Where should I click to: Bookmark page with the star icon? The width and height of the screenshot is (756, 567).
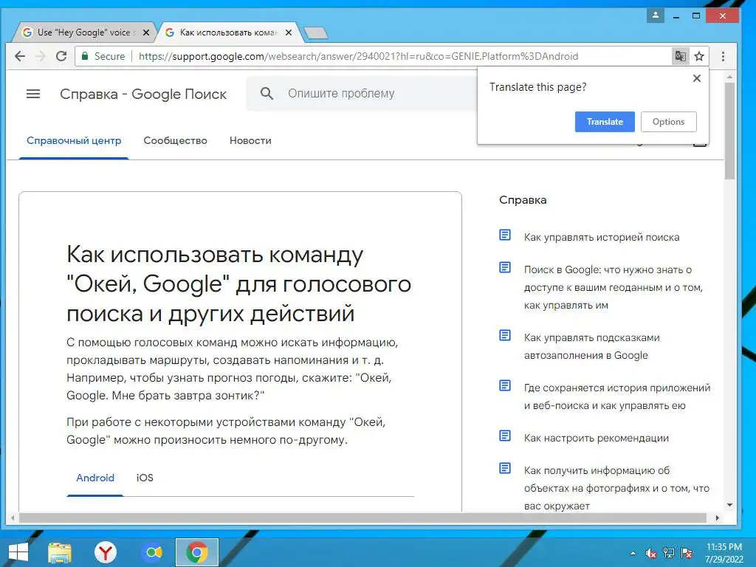click(699, 56)
